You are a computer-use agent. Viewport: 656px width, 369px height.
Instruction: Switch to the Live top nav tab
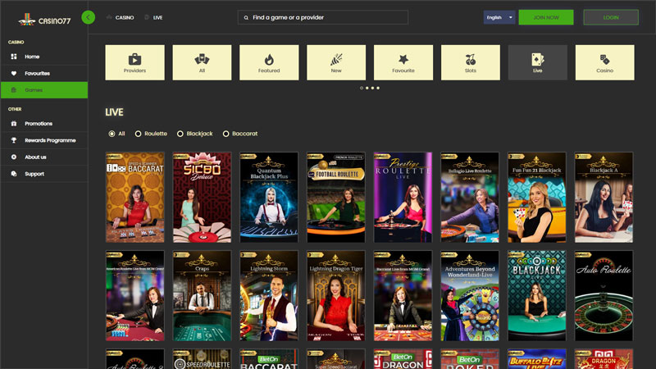[153, 17]
